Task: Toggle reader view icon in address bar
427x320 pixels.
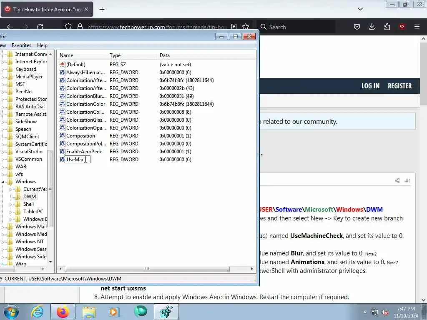Action: (x=234, y=27)
